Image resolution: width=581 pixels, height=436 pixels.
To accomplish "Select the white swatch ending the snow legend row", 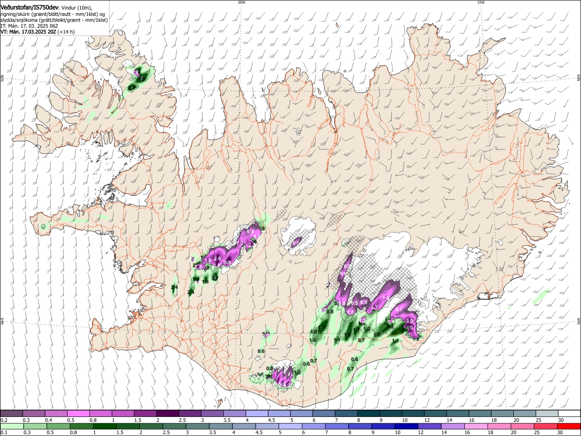I will click(x=569, y=413).
